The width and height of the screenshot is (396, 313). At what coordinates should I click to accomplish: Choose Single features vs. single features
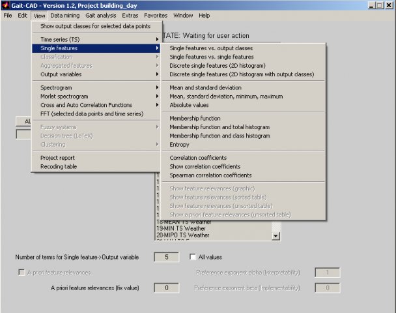point(243,57)
